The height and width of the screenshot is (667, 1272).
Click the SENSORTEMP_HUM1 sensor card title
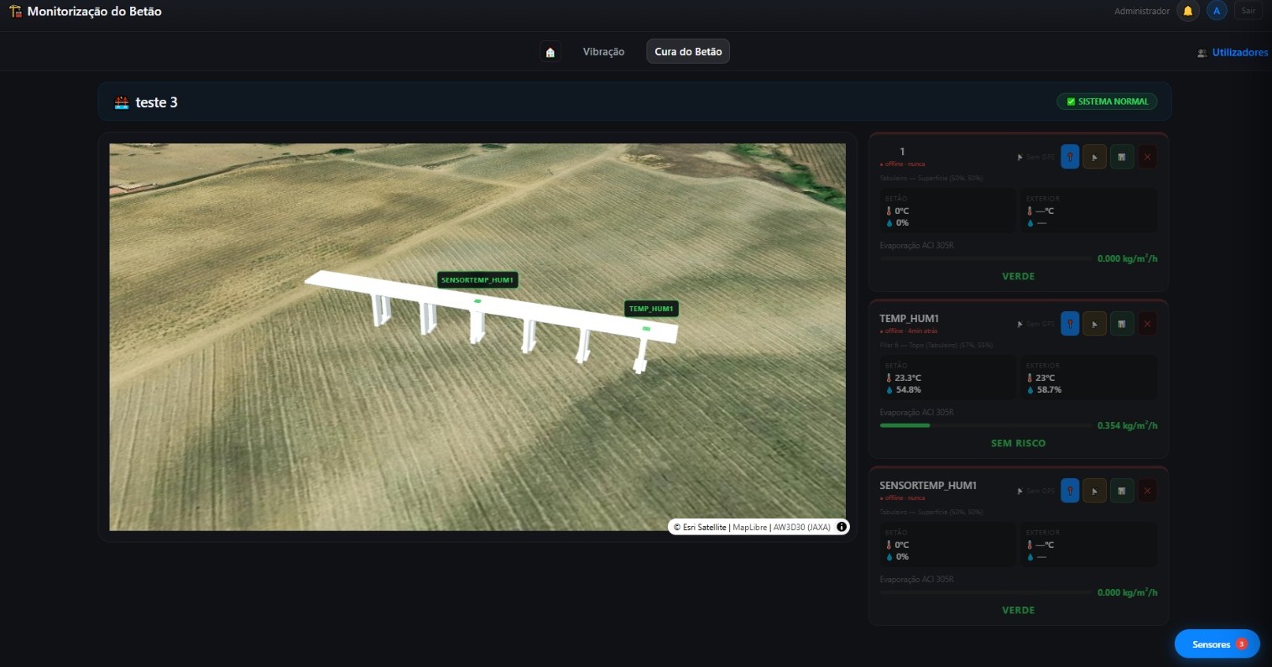click(928, 486)
